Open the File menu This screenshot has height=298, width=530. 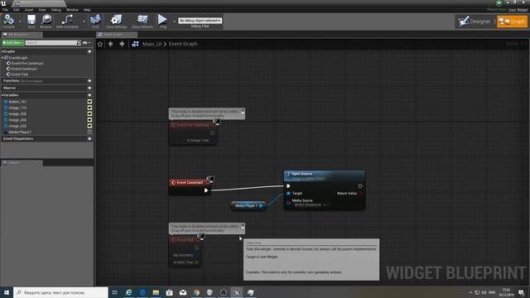6,10
